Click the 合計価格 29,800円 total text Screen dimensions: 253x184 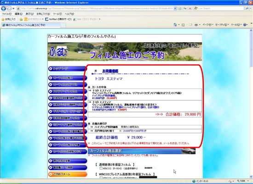(183, 114)
